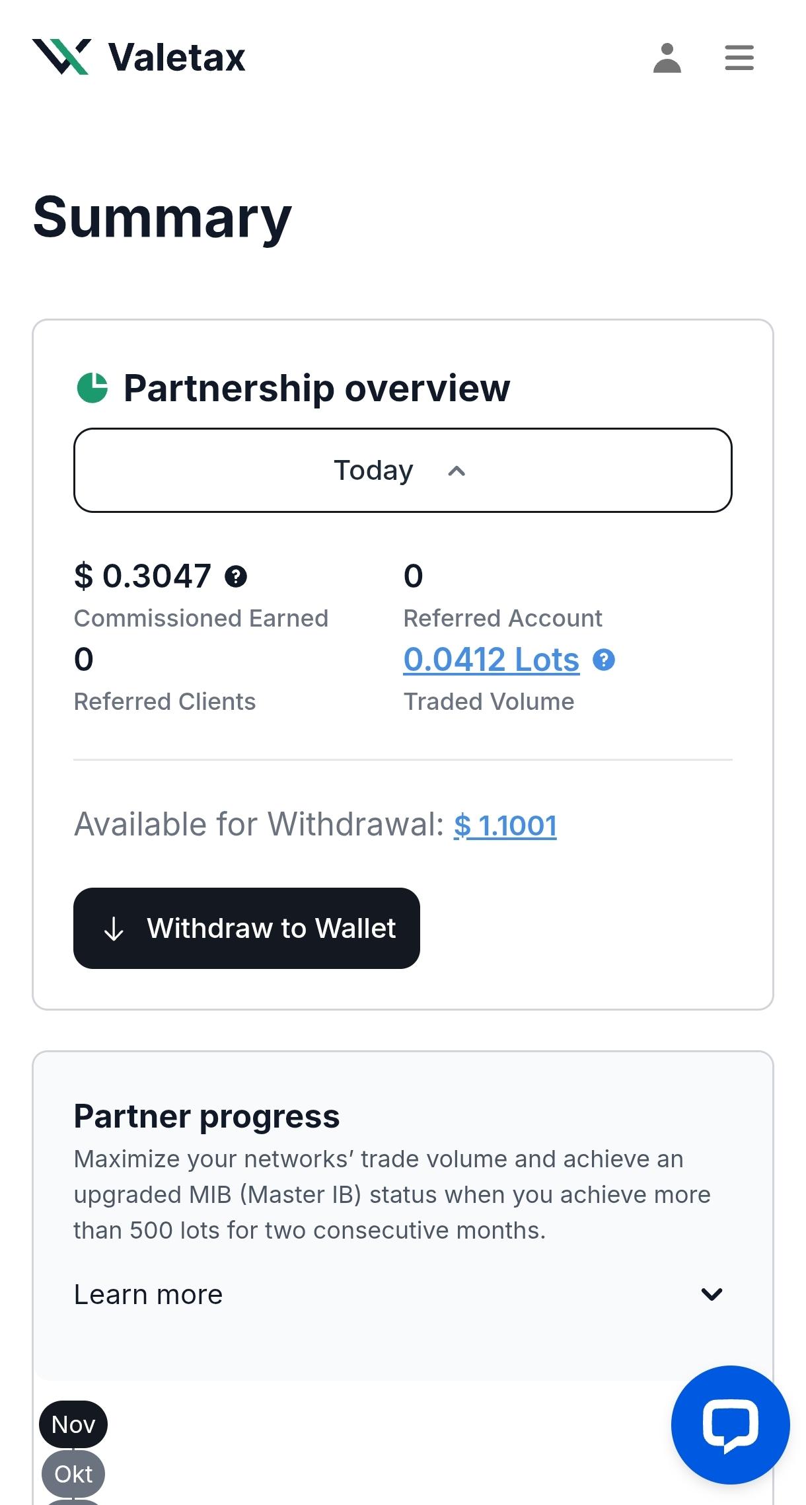Screen dimensions: 806x1505
Task: Click the Withdraw to Wallet button
Action: click(x=246, y=928)
